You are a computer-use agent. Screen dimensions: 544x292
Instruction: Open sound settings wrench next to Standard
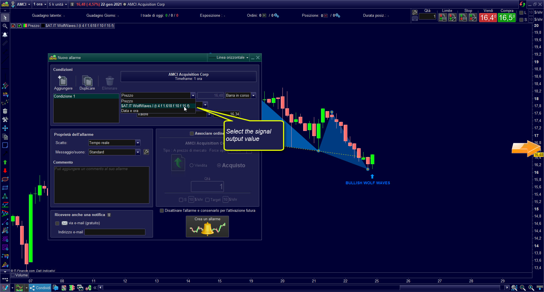(x=146, y=152)
